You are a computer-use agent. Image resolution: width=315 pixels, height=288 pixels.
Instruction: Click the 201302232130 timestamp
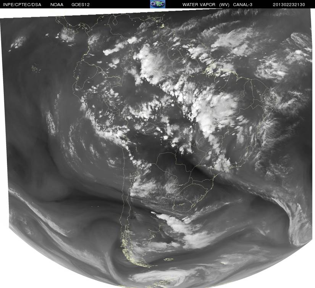tap(289, 5)
